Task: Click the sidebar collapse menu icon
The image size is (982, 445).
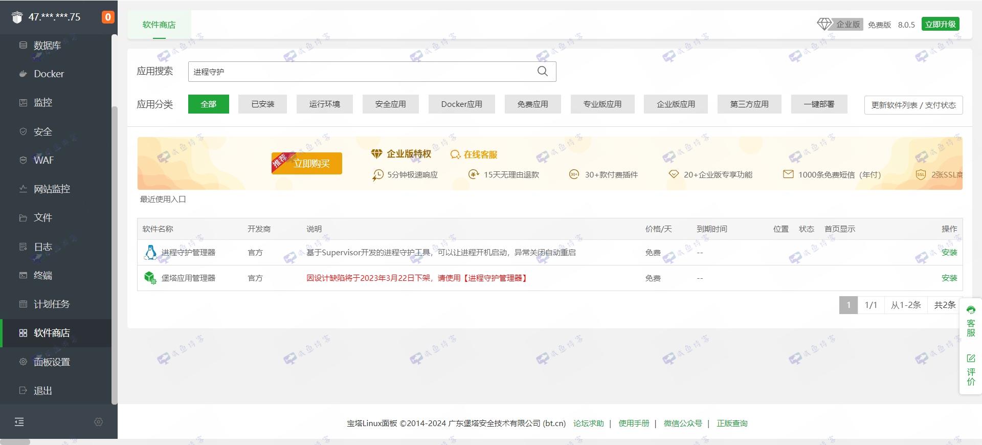Action: [x=19, y=422]
